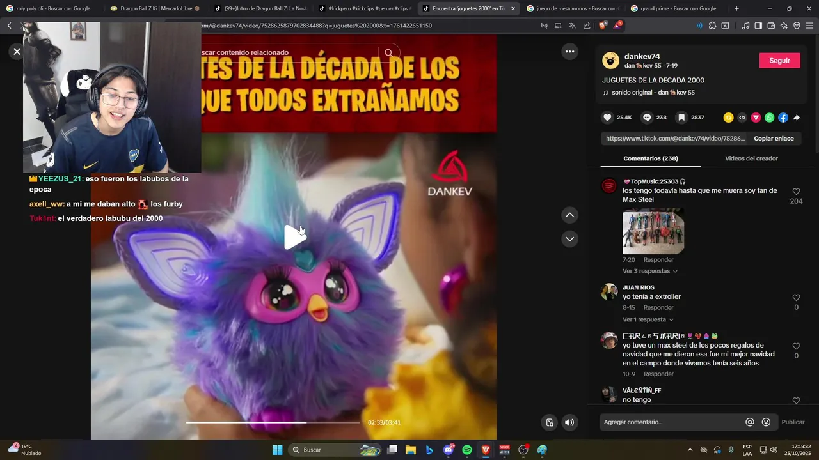The image size is (819, 460).
Task: Switch to the Videos del creador tab
Action: [x=751, y=158]
